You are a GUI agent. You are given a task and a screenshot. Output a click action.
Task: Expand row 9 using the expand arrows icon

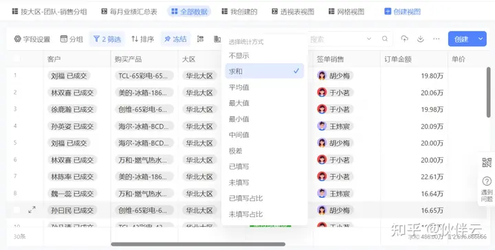(x=32, y=209)
